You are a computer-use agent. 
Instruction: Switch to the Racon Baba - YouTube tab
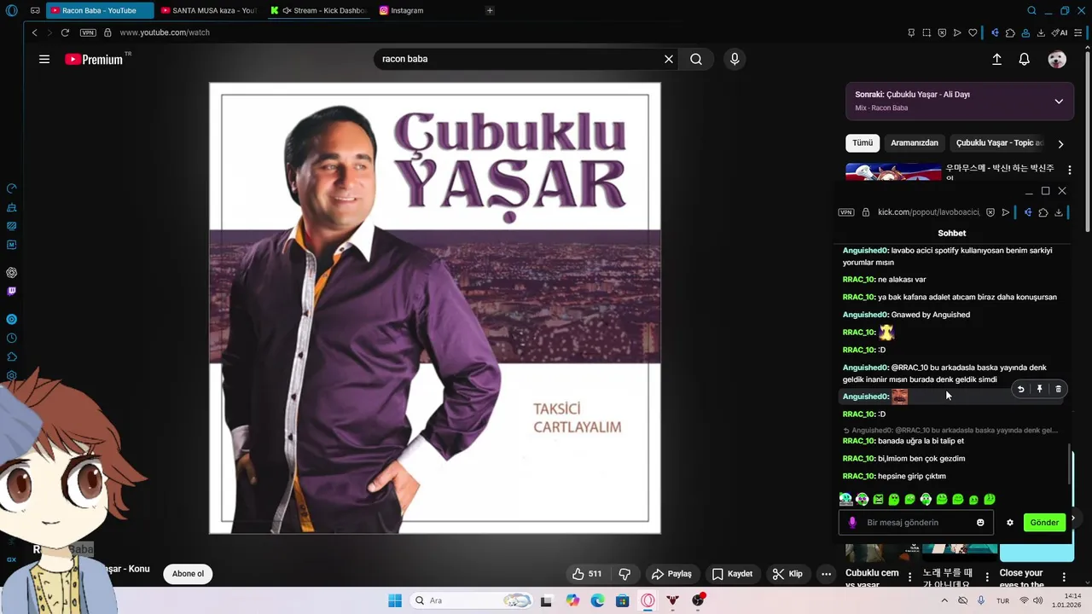99,10
